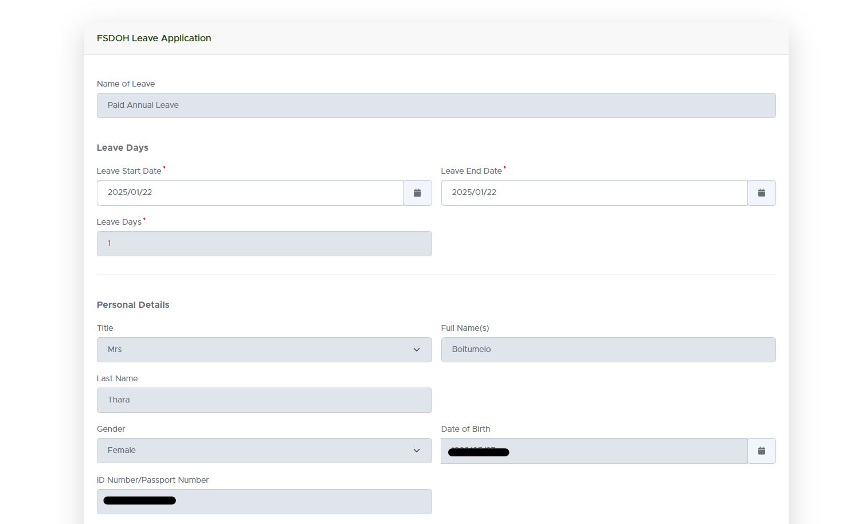Open the Leave Start Date calendar picker
Screen dimensions: 866x524
(417, 193)
